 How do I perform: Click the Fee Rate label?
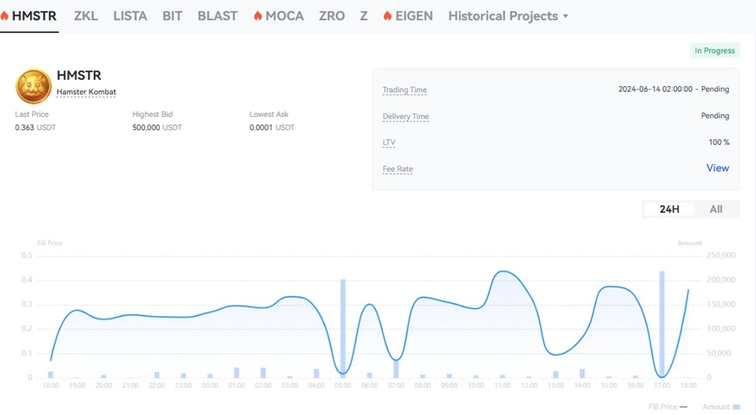coord(398,169)
